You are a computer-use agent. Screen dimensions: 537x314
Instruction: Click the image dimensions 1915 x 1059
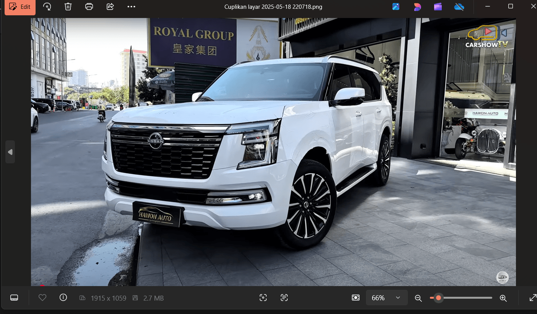pyautogui.click(x=108, y=298)
